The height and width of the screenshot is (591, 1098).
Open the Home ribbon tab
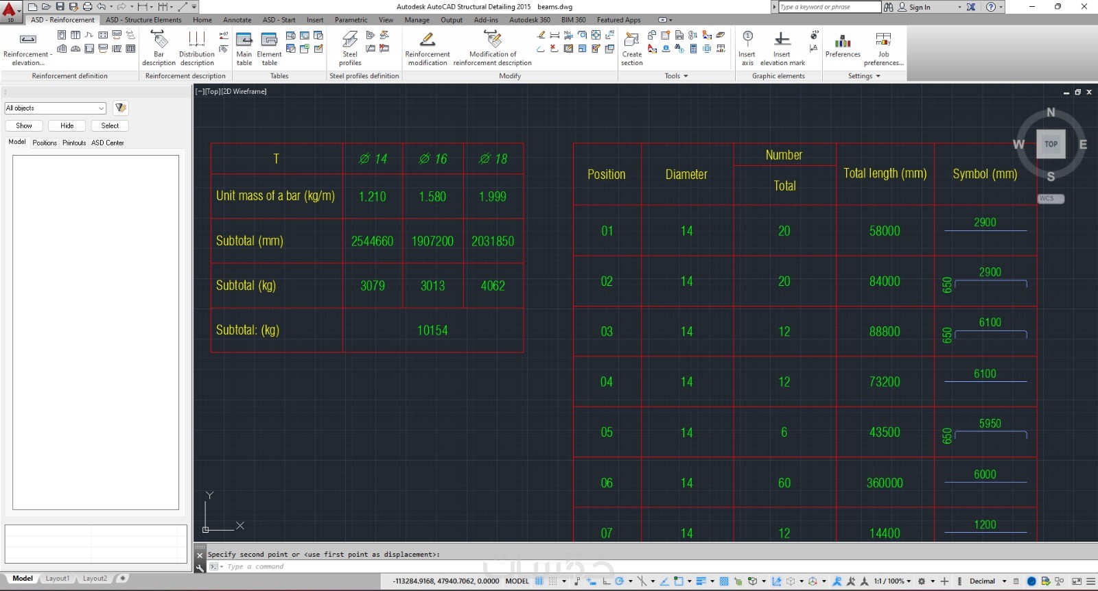click(202, 20)
